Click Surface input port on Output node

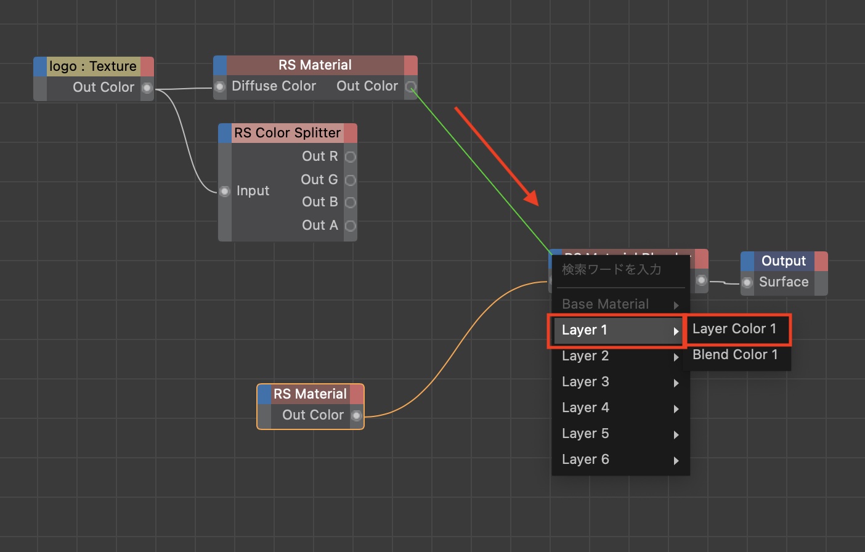747,283
